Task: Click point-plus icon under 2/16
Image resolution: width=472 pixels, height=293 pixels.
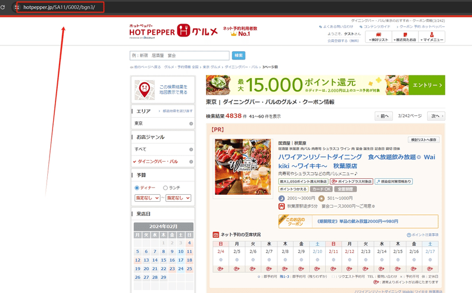Action: coord(414,269)
